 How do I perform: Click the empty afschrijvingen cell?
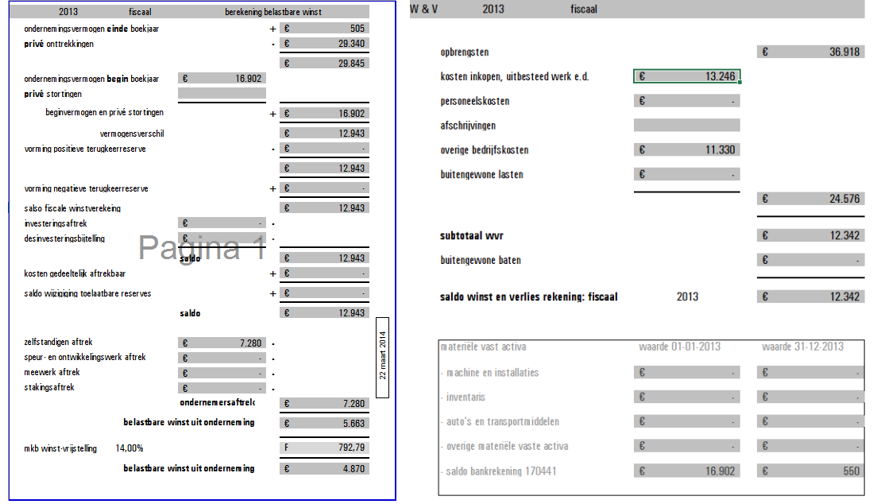tap(687, 126)
